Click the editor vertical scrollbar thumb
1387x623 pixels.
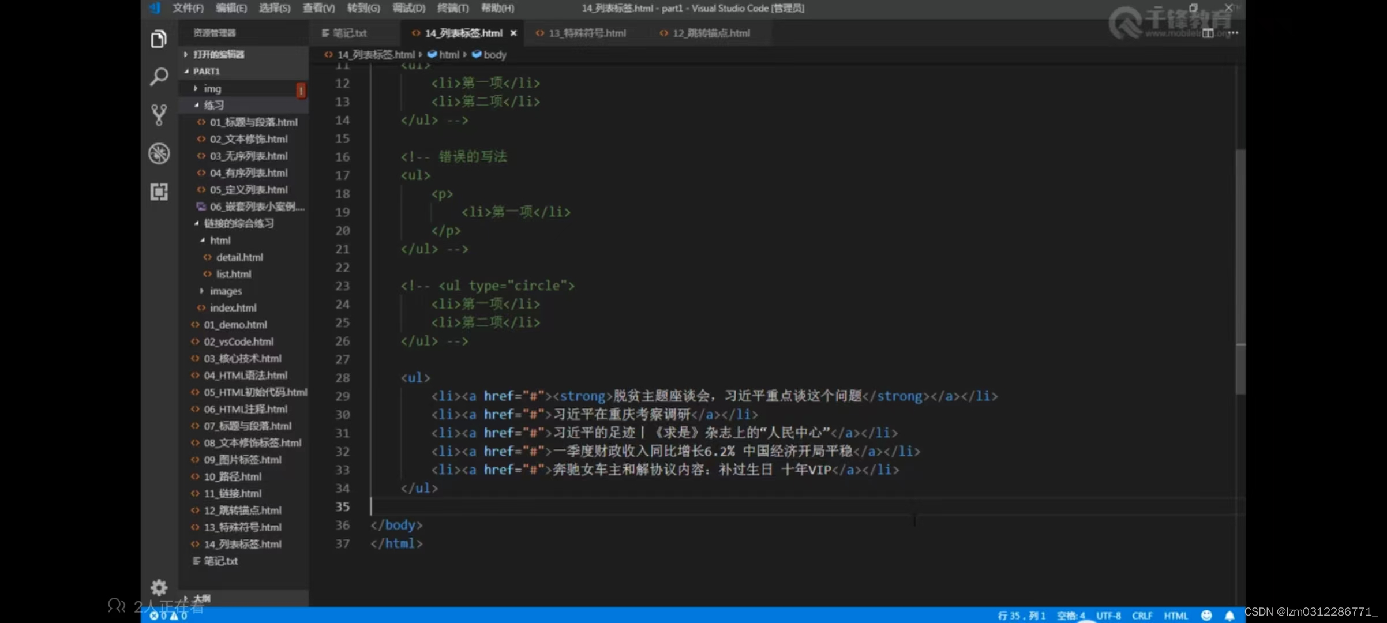coord(1240,271)
